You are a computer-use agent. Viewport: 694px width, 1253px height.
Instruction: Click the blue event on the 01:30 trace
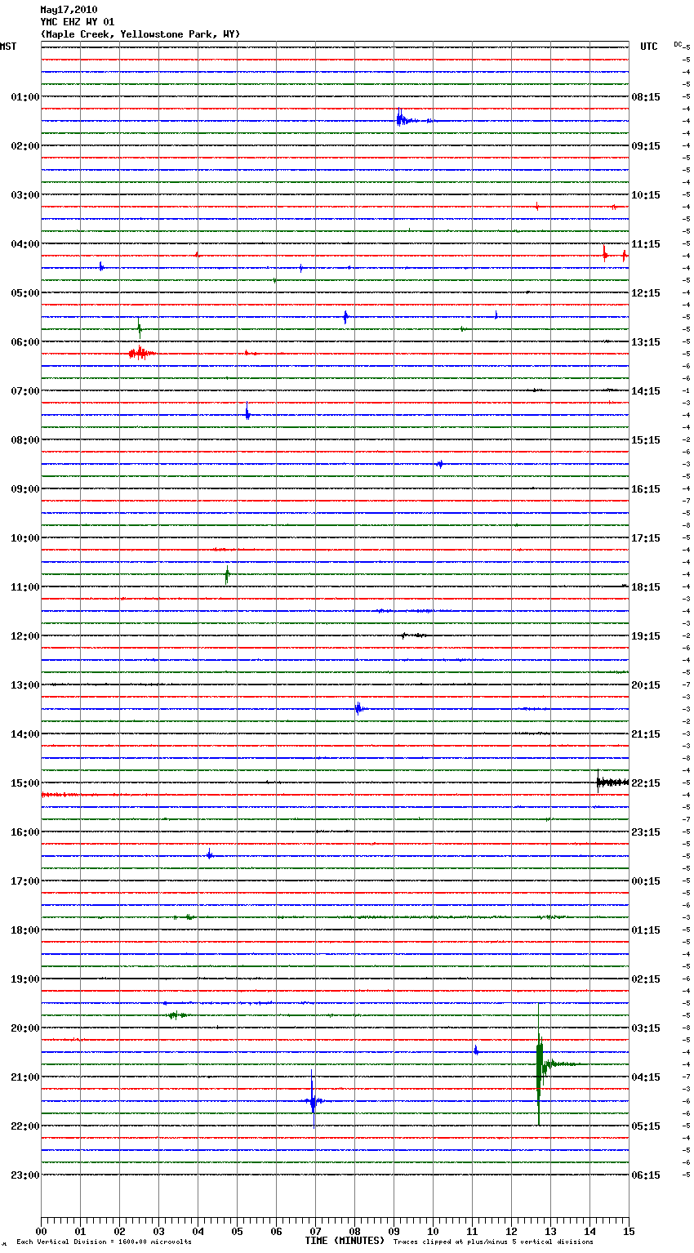click(x=407, y=119)
